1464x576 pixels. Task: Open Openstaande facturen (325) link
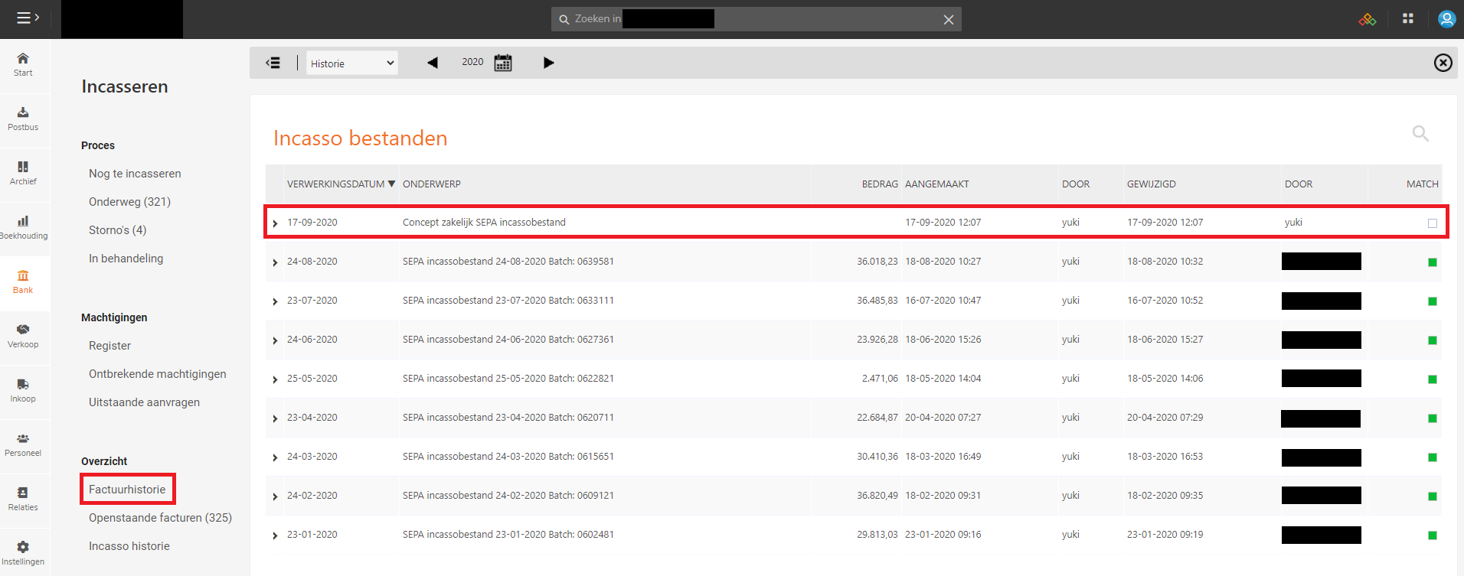(160, 518)
